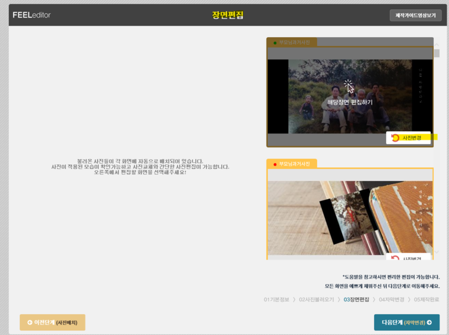Go to step 05제작완료
The image size is (449, 335).
426,300
